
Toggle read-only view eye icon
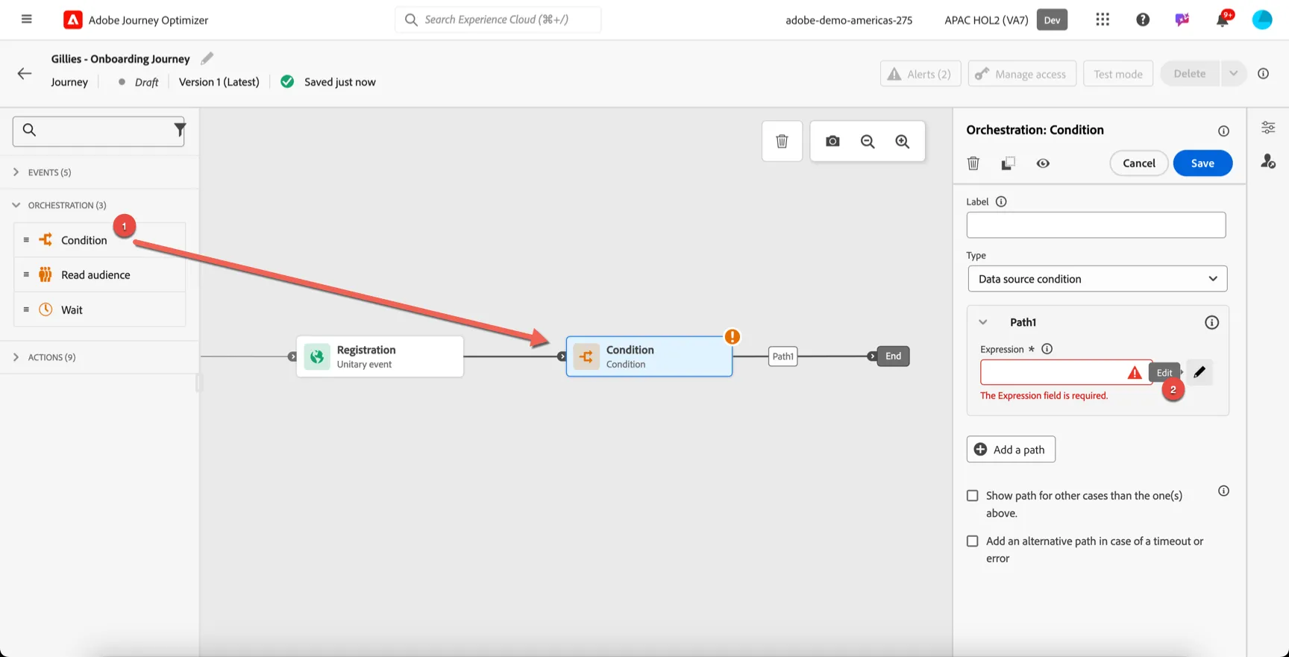pyautogui.click(x=1043, y=163)
